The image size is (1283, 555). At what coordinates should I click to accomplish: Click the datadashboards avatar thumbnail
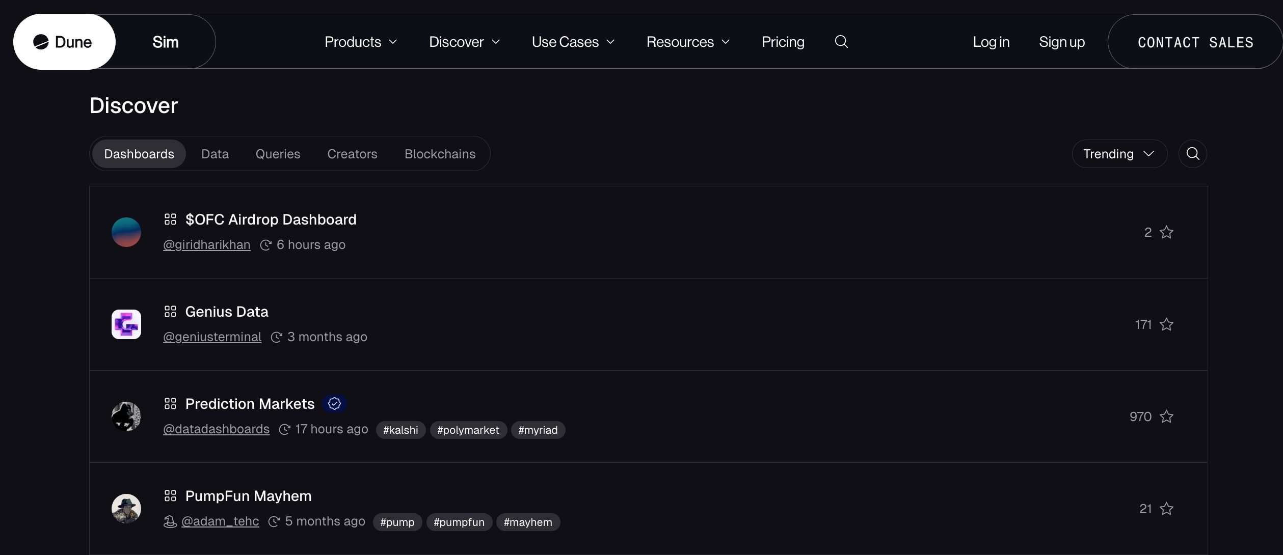tap(126, 417)
